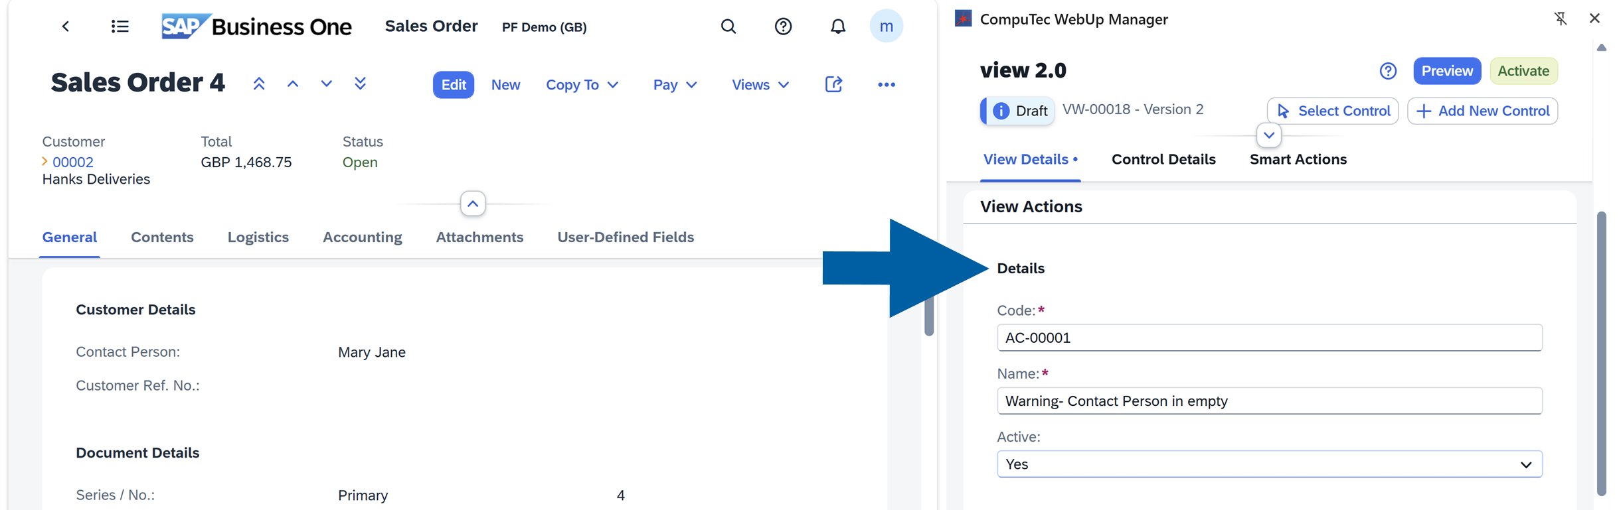
Task: Click the series value 'Primary'
Action: [x=363, y=495]
